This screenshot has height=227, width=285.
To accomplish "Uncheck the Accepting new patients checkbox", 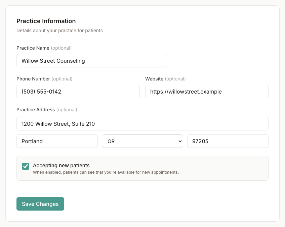I will tap(26, 166).
